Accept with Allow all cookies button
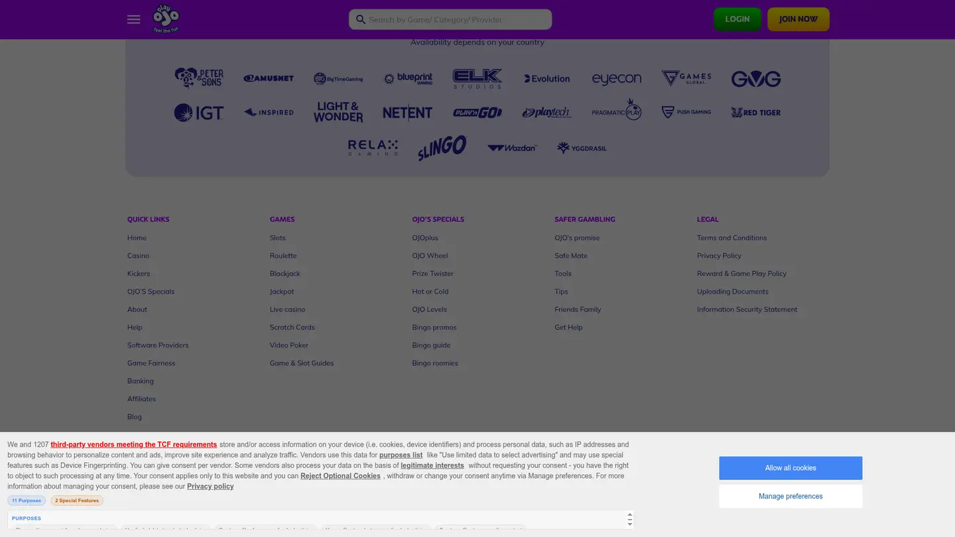This screenshot has width=955, height=537. [x=791, y=468]
